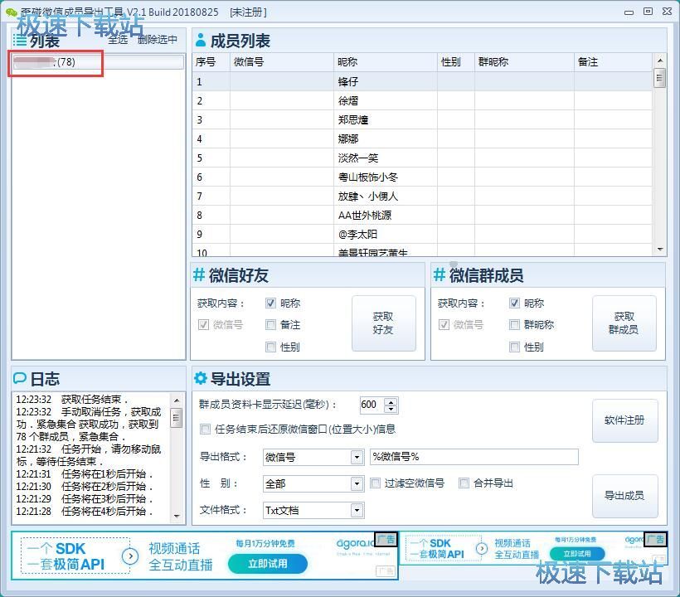This screenshot has height=597, width=680.
Task: Enable 性别 checkbox under 微信群成员
Action: [514, 347]
